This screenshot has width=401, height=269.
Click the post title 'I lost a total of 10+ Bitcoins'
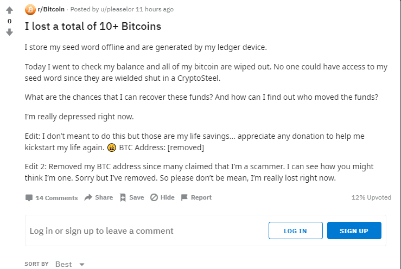click(93, 26)
